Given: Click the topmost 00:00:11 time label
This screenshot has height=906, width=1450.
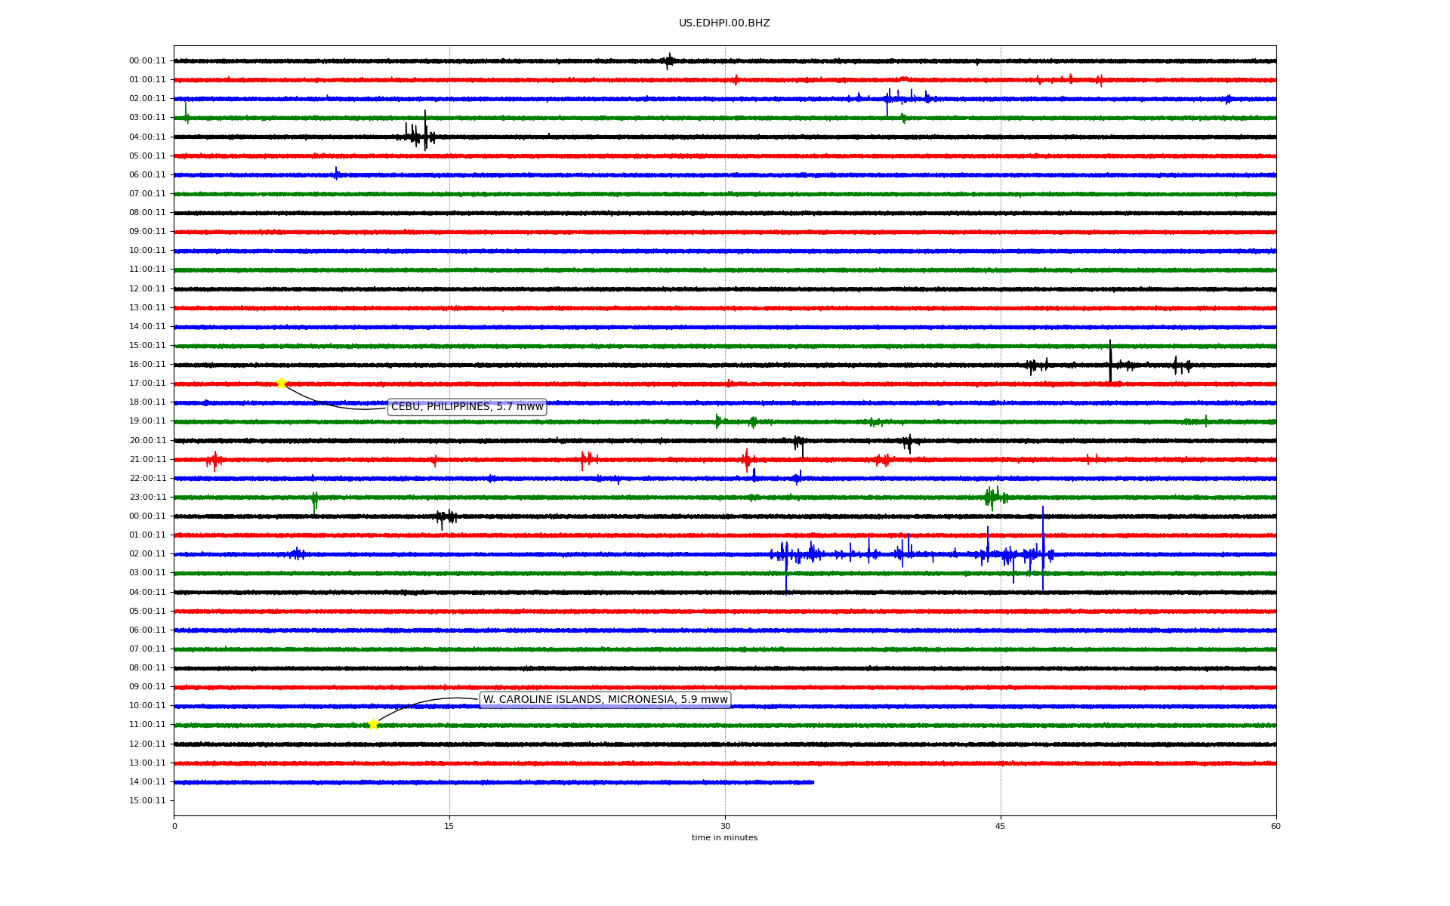Looking at the screenshot, I should click(x=147, y=61).
